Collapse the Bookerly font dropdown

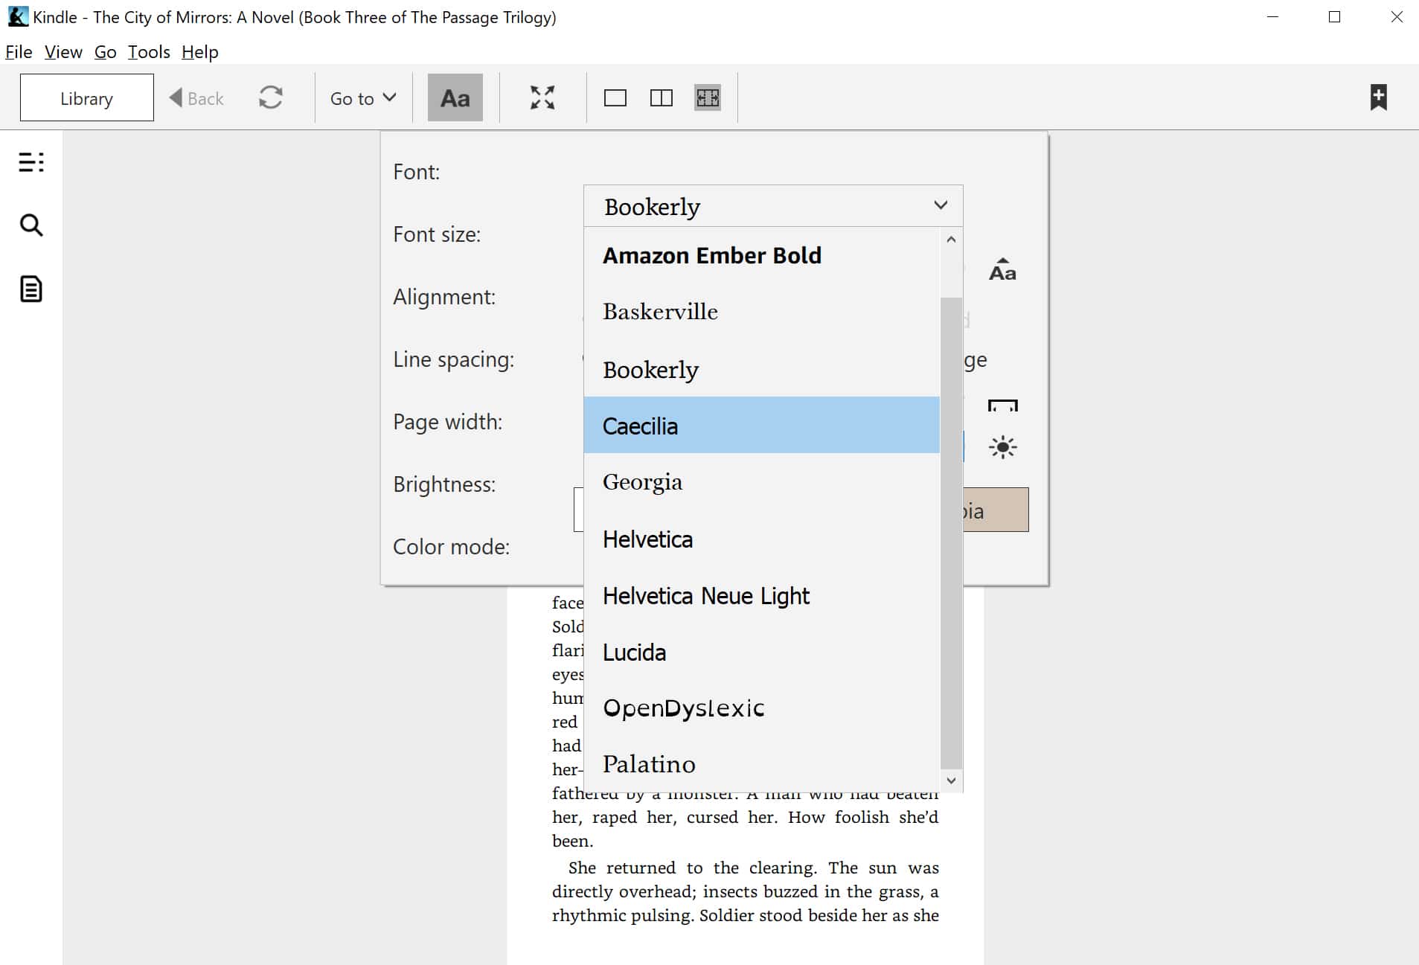coord(773,206)
